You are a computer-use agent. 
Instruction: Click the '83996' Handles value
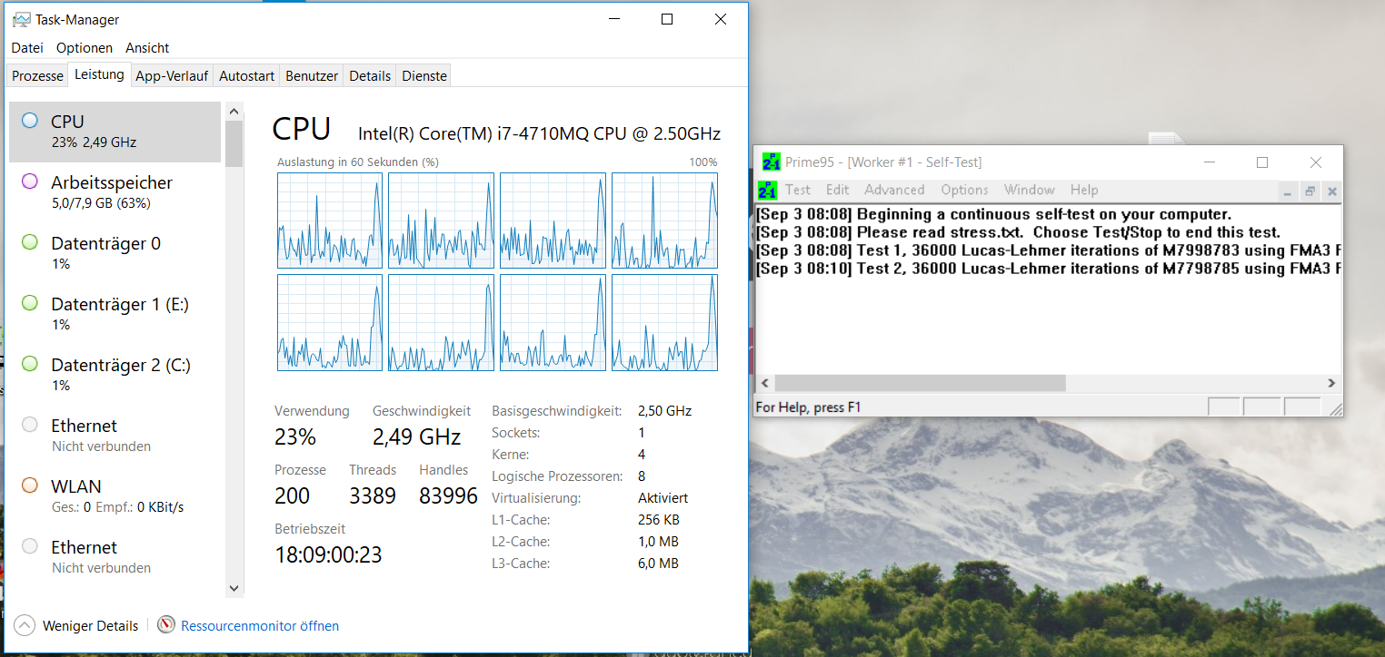coord(448,496)
